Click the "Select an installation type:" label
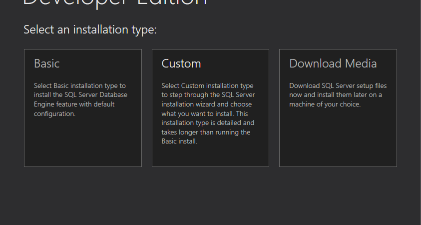 coord(90,30)
